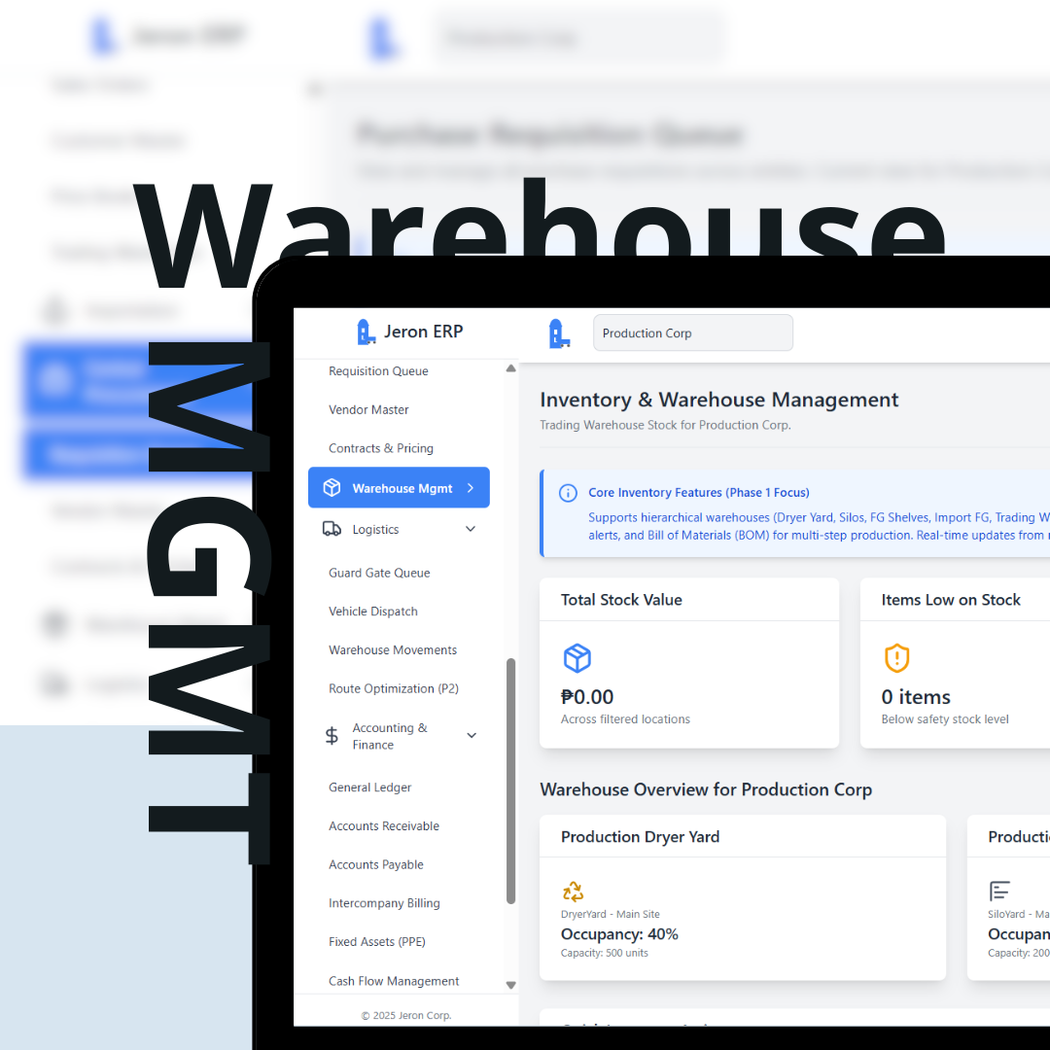Click the Logistics truck icon in sidebar
The height and width of the screenshot is (1050, 1050).
point(332,528)
